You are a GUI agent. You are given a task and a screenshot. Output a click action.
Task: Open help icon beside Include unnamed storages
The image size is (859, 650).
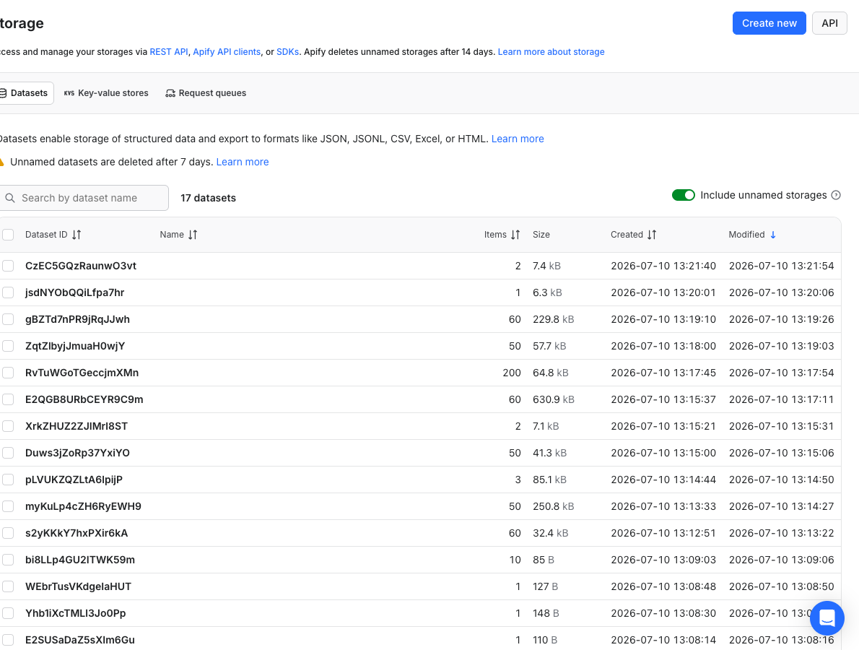tap(836, 195)
